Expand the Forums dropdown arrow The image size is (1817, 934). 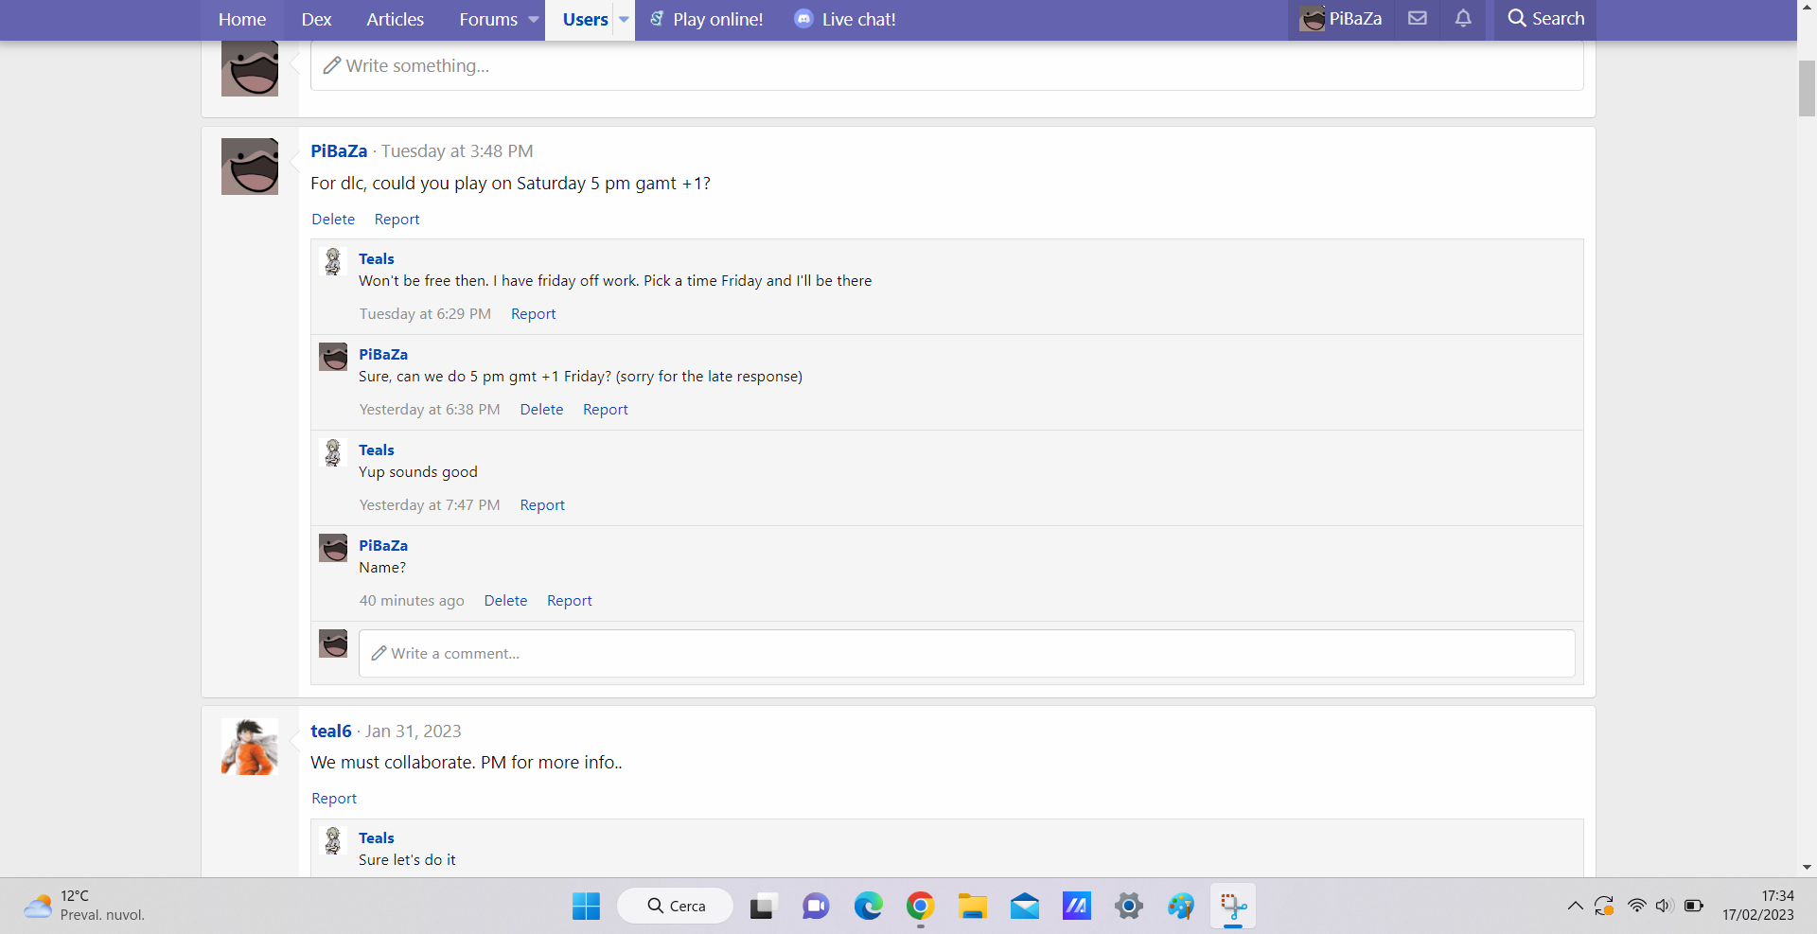pos(534,19)
